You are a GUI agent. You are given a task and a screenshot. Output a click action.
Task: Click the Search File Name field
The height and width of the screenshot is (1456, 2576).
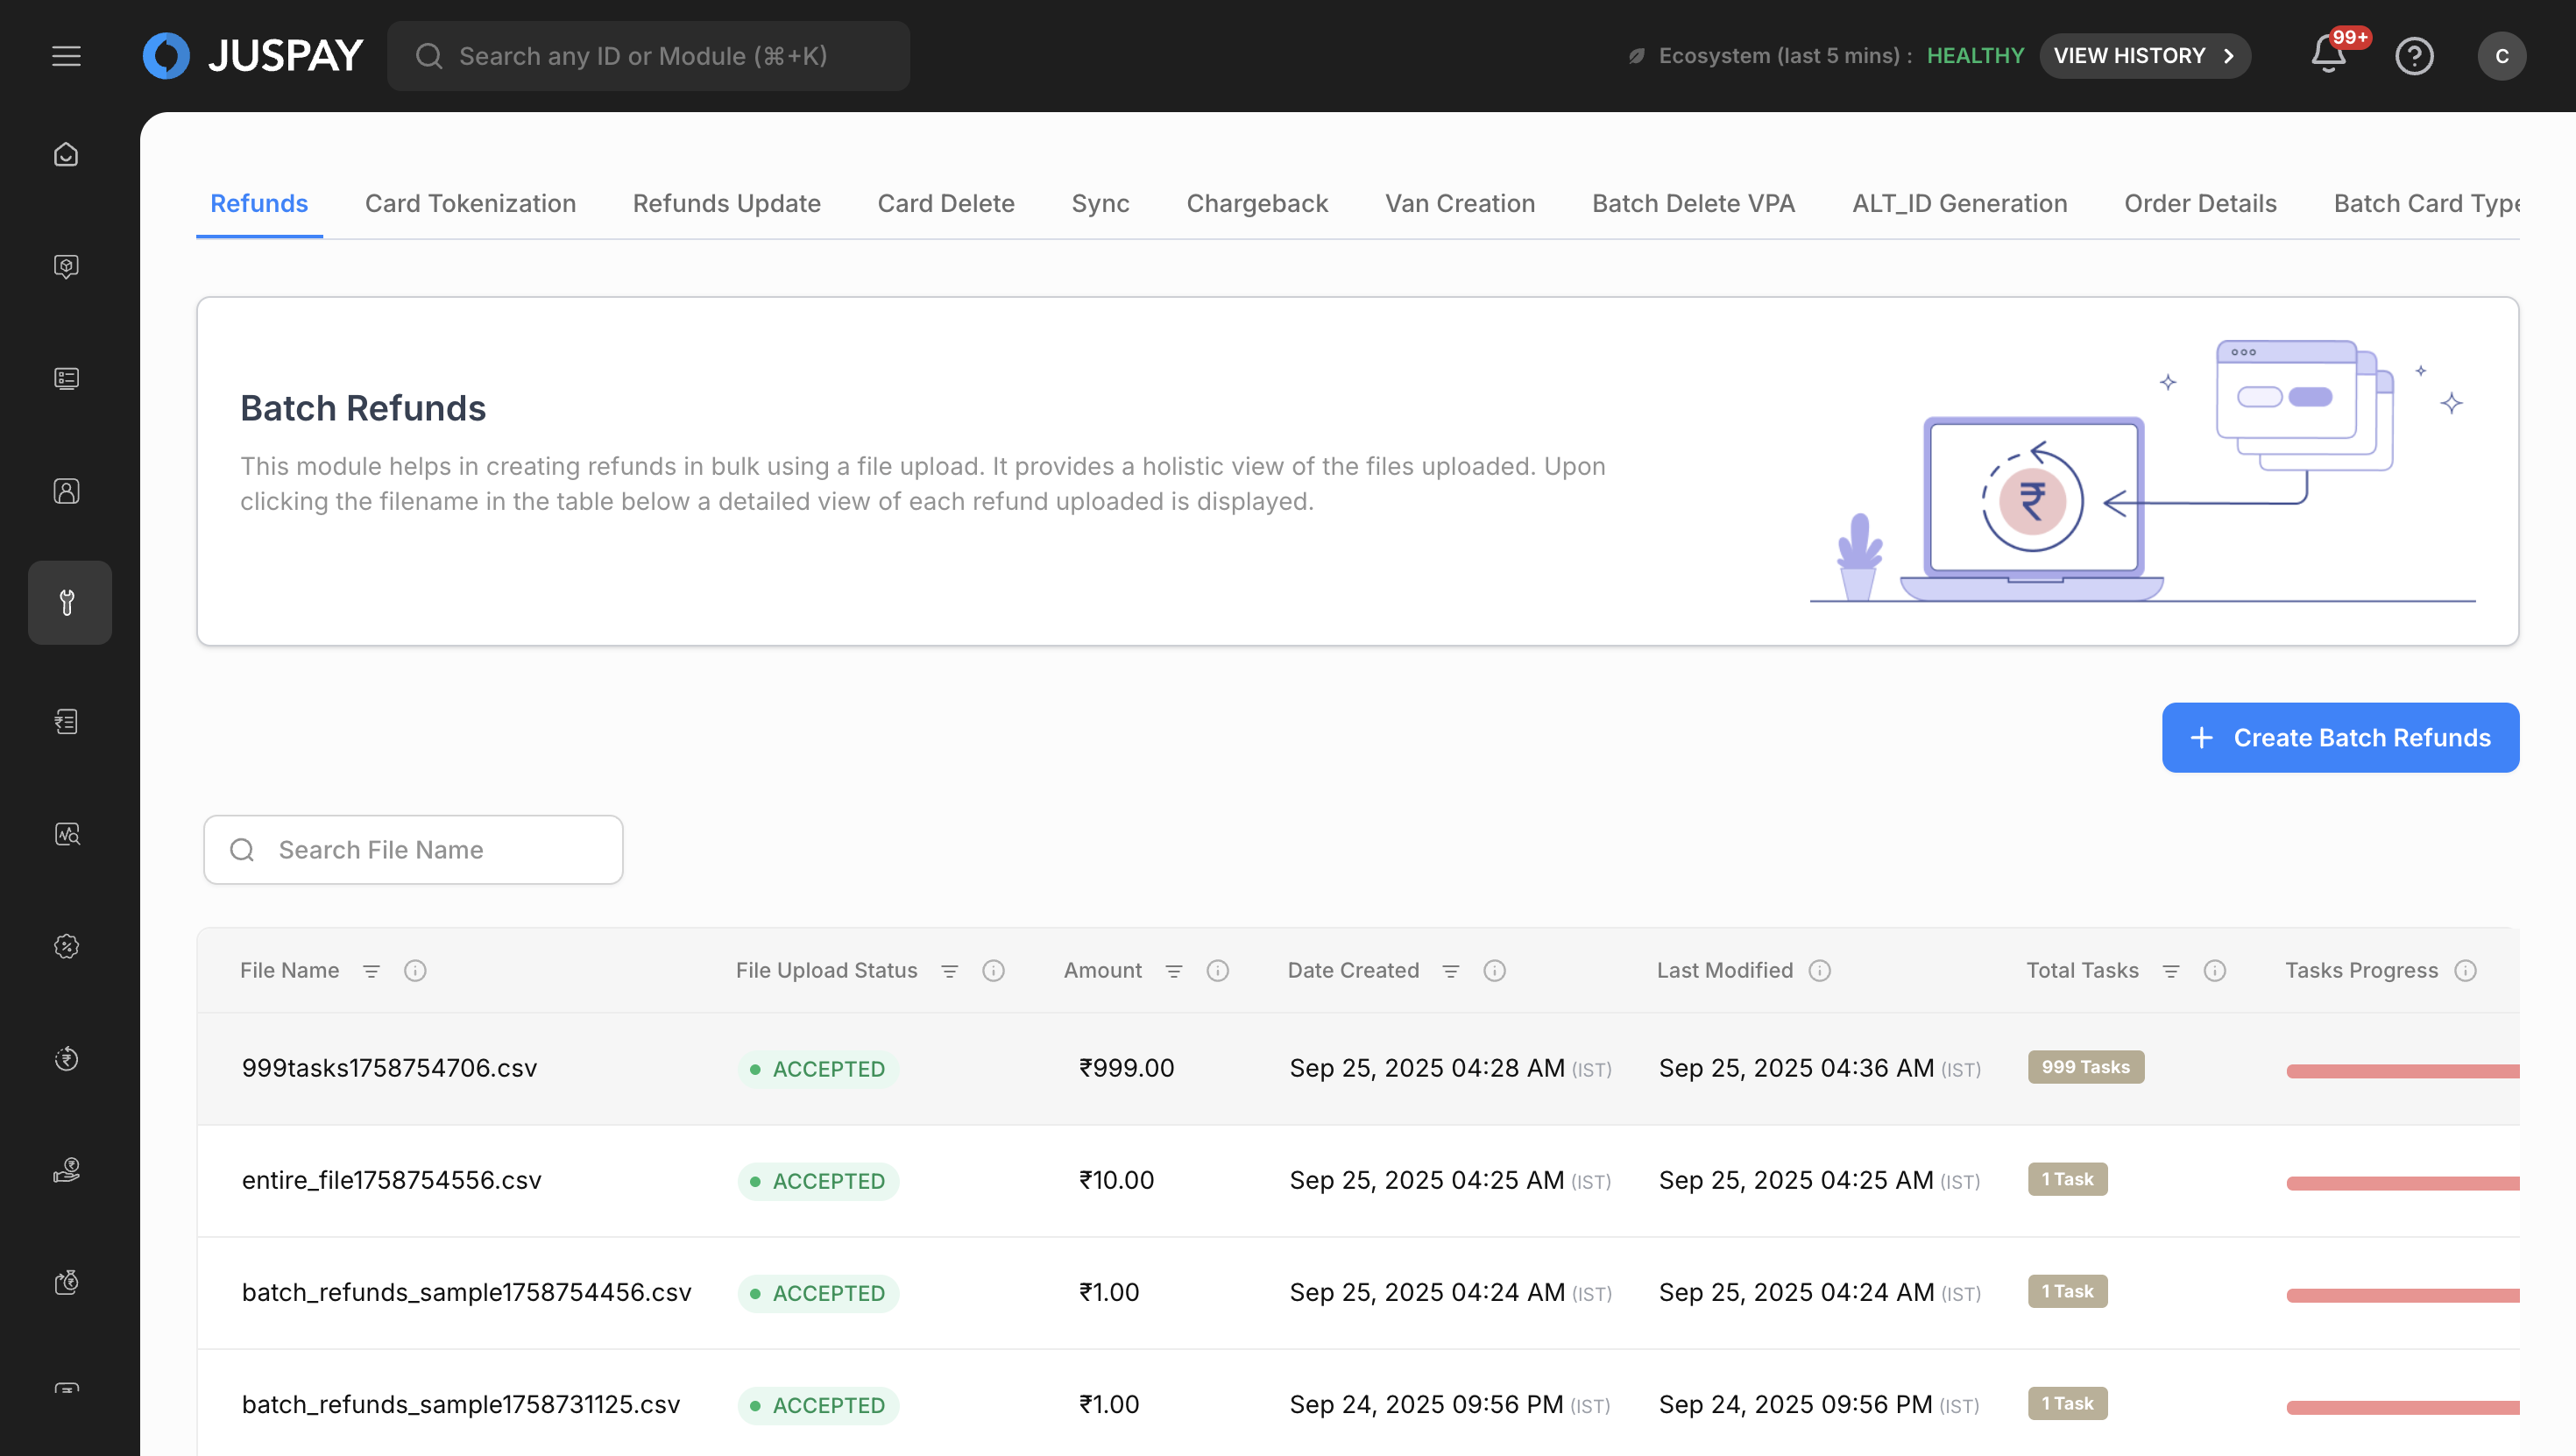click(430, 849)
